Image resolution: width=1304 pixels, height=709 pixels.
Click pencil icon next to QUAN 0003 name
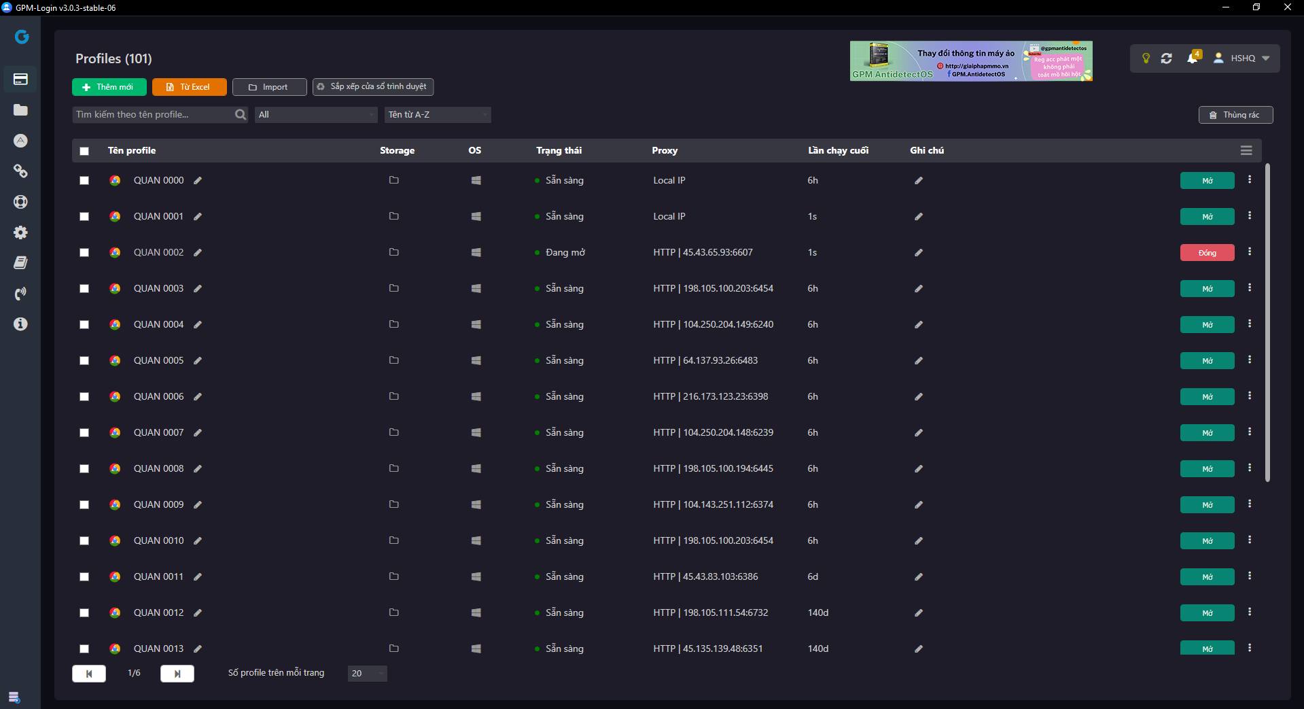coord(198,289)
